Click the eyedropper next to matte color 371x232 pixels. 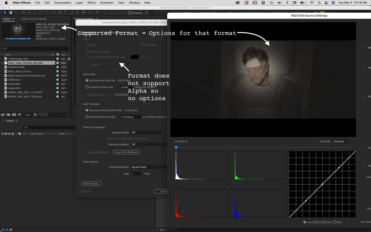[x=143, y=57]
